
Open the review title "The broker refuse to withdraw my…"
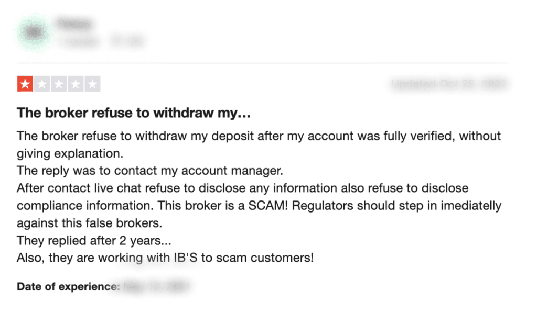click(x=135, y=113)
